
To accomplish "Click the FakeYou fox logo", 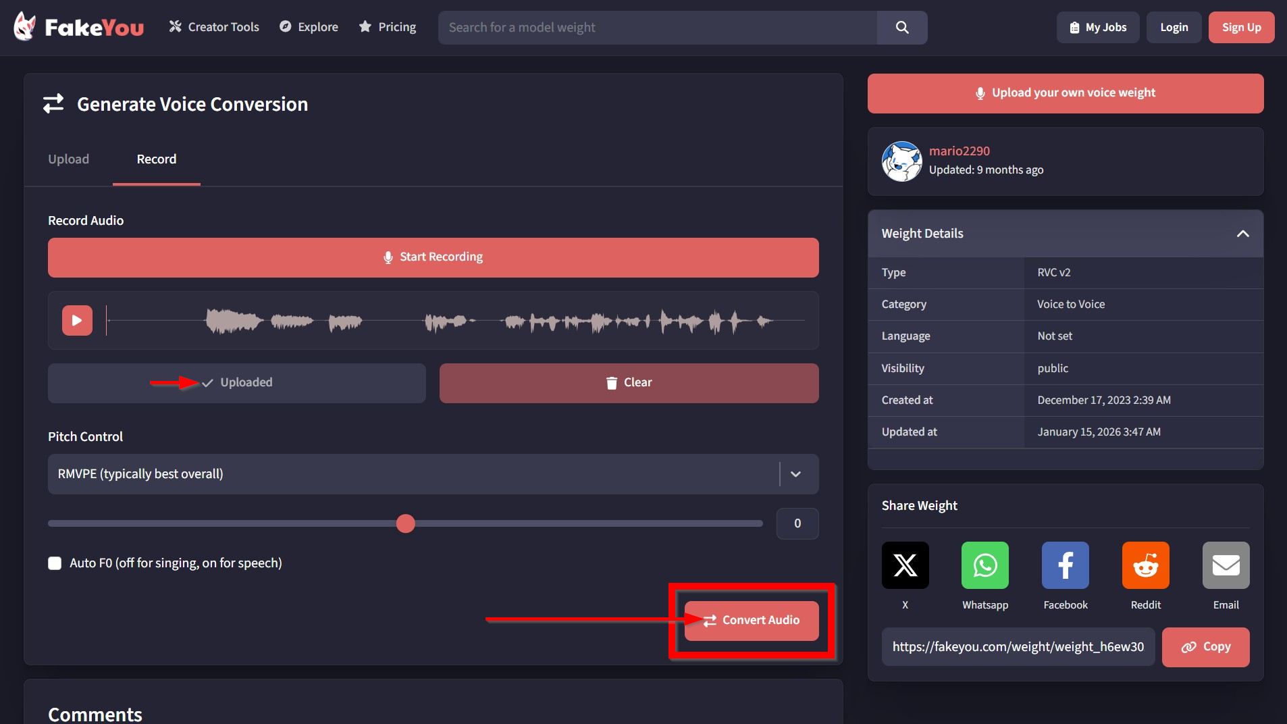I will pyautogui.click(x=78, y=27).
